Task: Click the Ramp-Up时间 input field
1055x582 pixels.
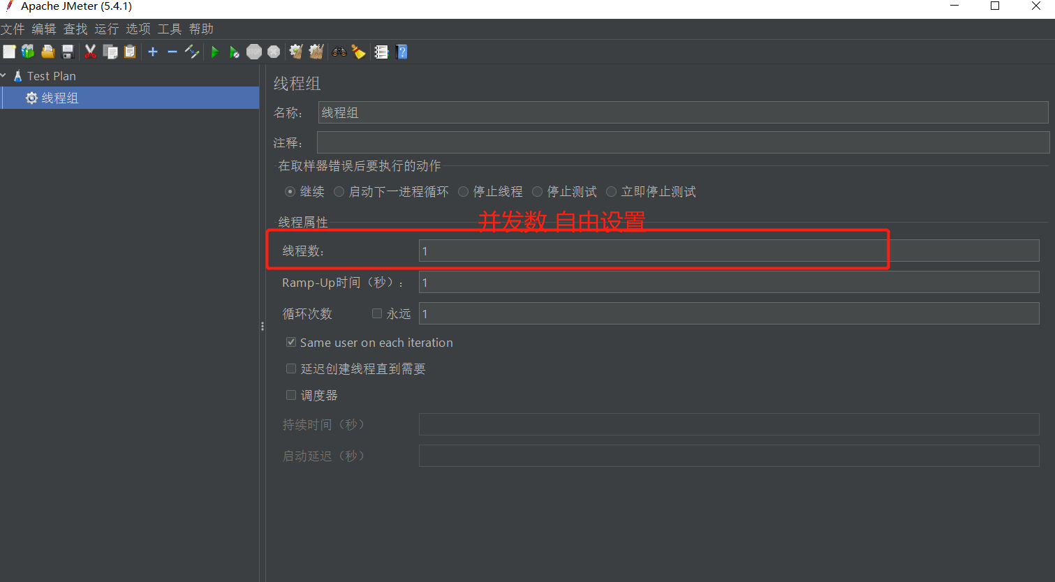Action: (729, 282)
